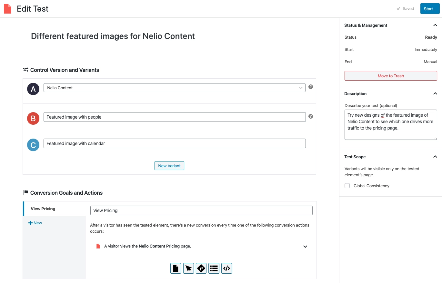The height and width of the screenshot is (283, 442).
Task: Collapse the Description panel
Action: click(x=435, y=93)
